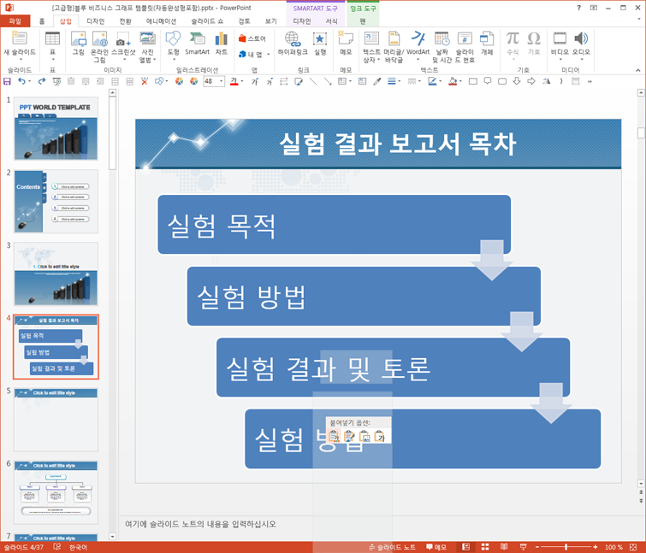The width and height of the screenshot is (646, 553).
Task: Click the online picture (온라인 그림) icon
Action: point(99,46)
